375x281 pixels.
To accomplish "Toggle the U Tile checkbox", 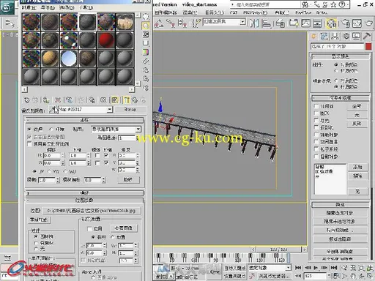I will pyautogui.click(x=106, y=155).
